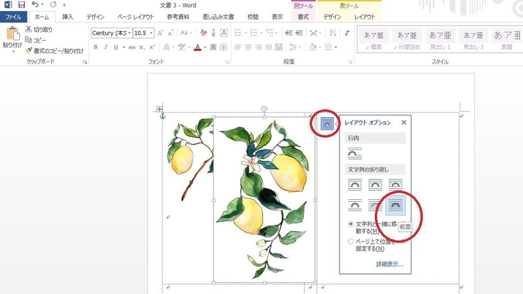Image resolution: width=523 pixels, height=294 pixels.
Task: Click the table move handle icon
Action: [159, 109]
